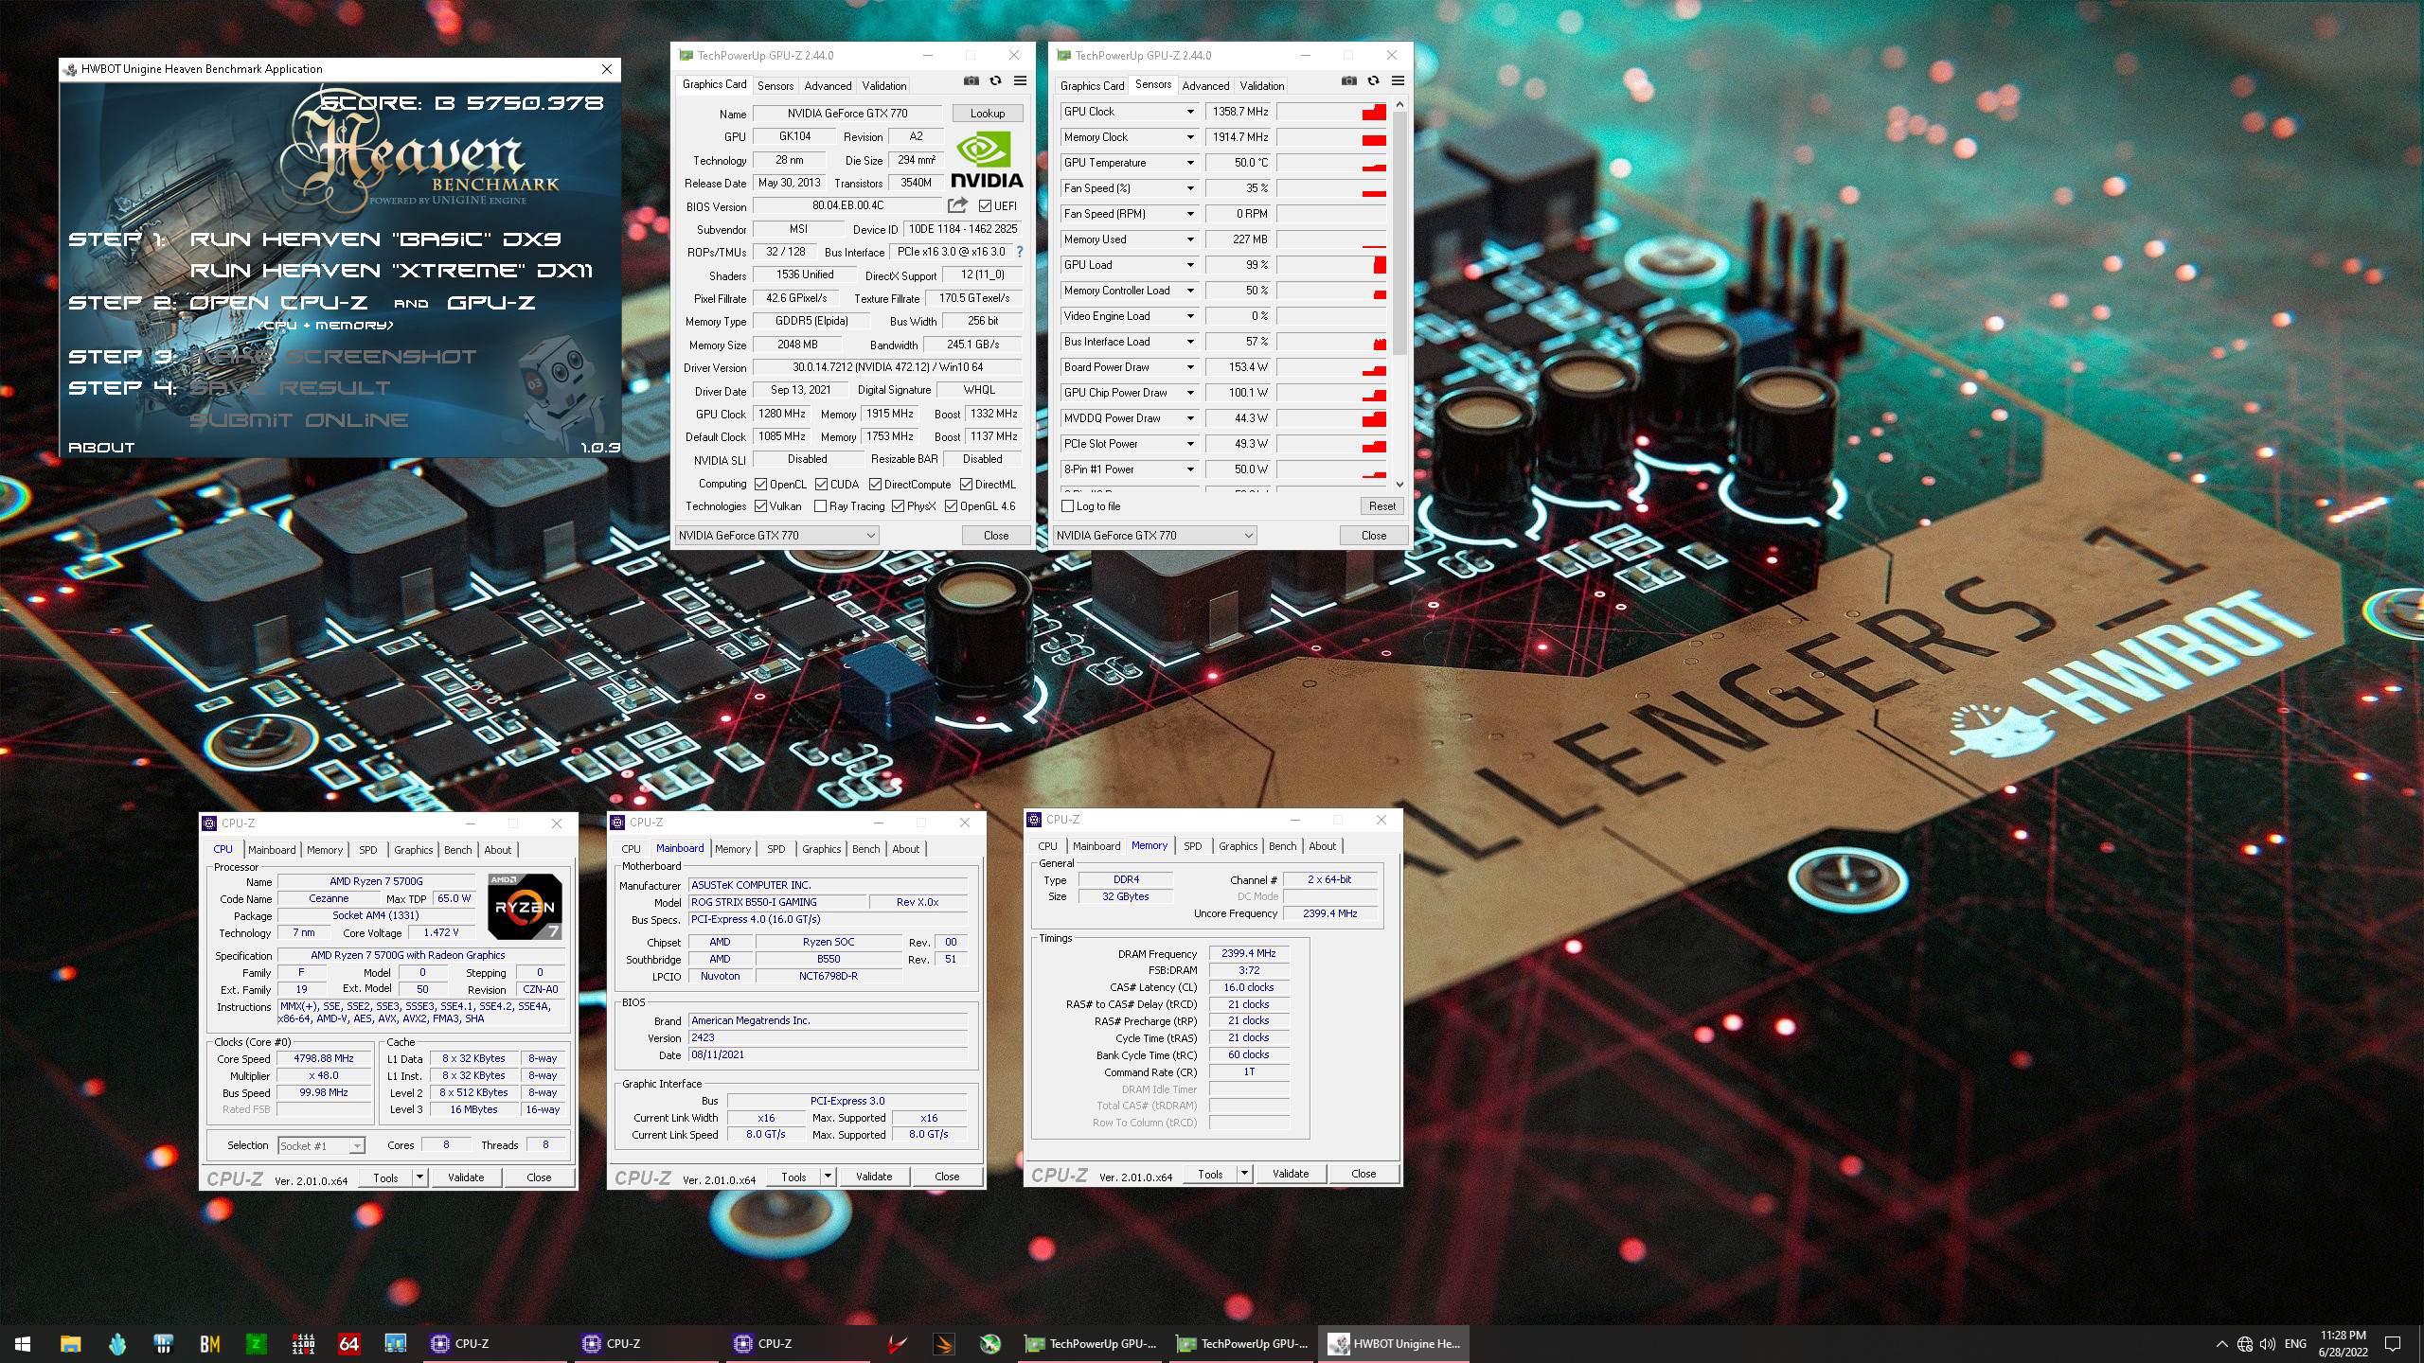Viewport: 2424px width, 1363px height.
Task: Open the Socket #1 selection dropdown
Action: pos(322,1145)
